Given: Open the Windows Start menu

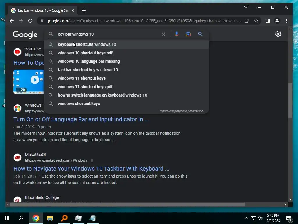Looking at the screenshot, I should pos(7,218).
